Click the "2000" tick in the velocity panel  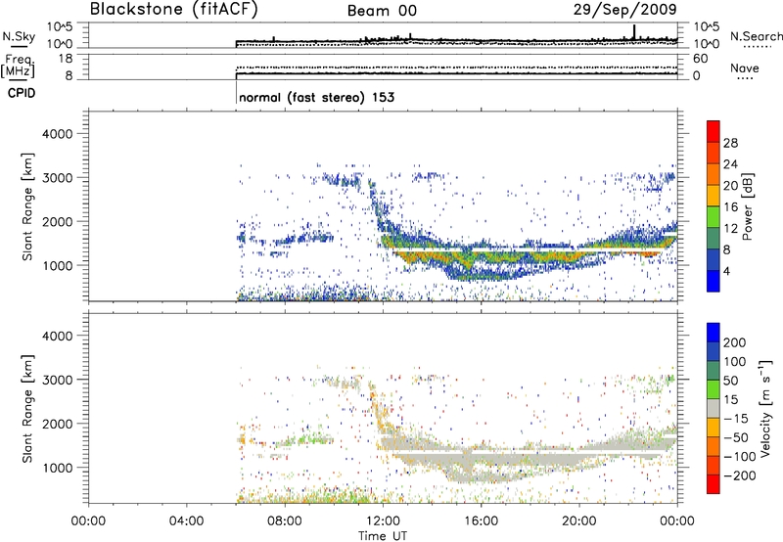coord(57,424)
